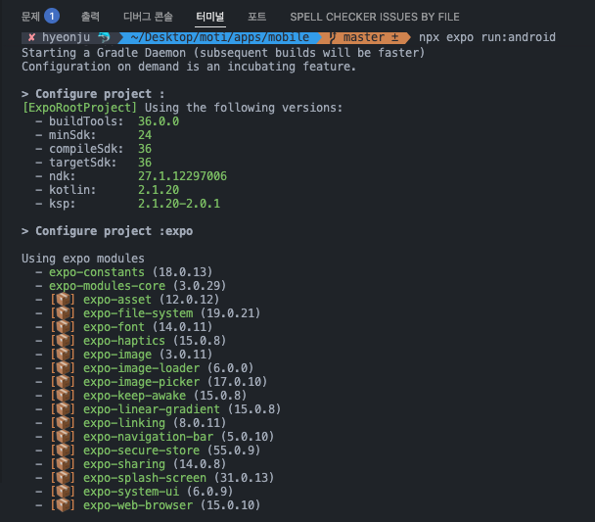
Task: Click the Configuration on demand line
Action: point(189,67)
